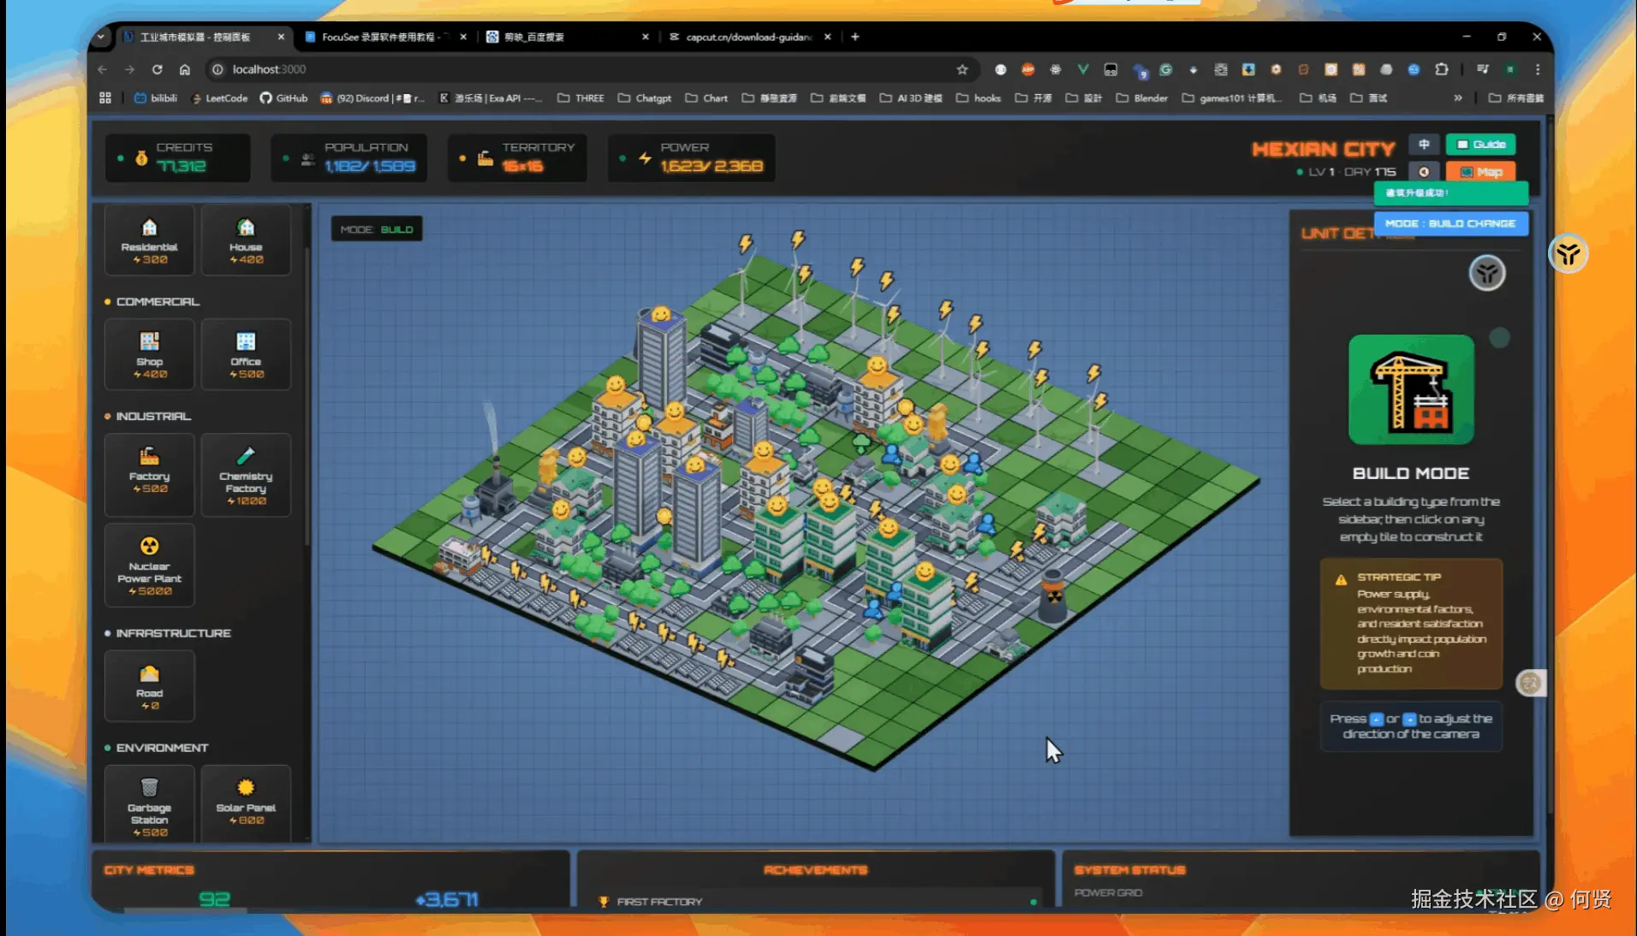Reload the localhost page
Viewport: 1637px width, 936px height.
(157, 69)
